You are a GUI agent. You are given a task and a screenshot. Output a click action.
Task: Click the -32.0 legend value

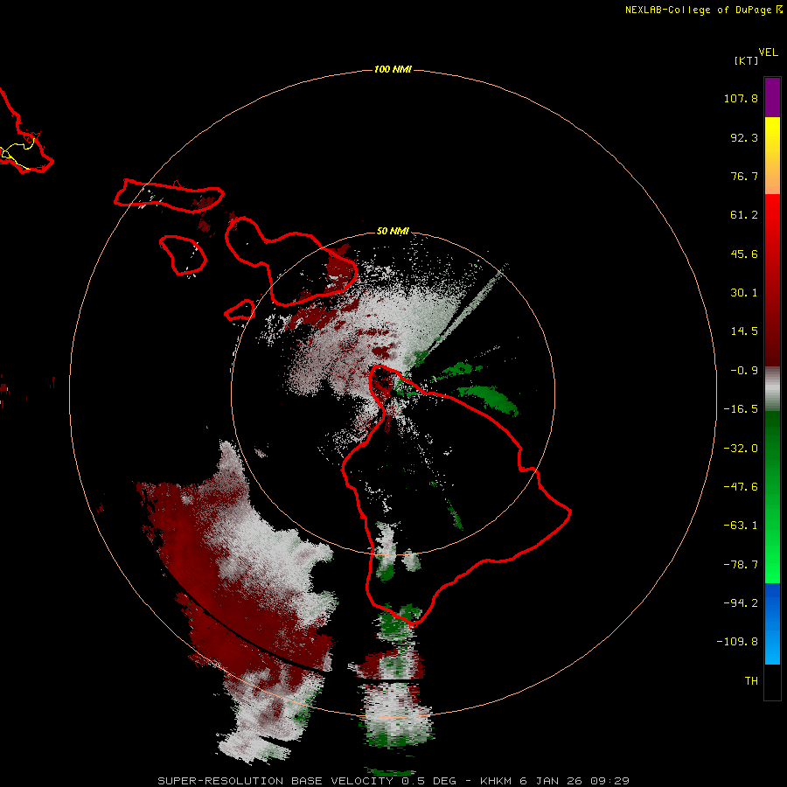[x=741, y=449]
